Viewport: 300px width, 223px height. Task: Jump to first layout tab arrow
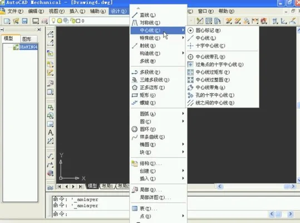60,186
